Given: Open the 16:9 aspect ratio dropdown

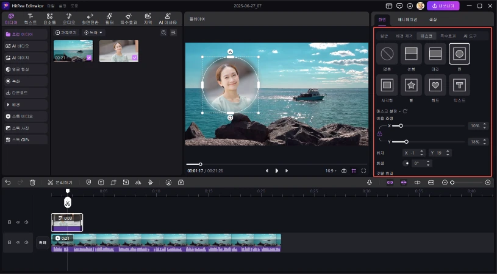Looking at the screenshot, I should [331, 171].
